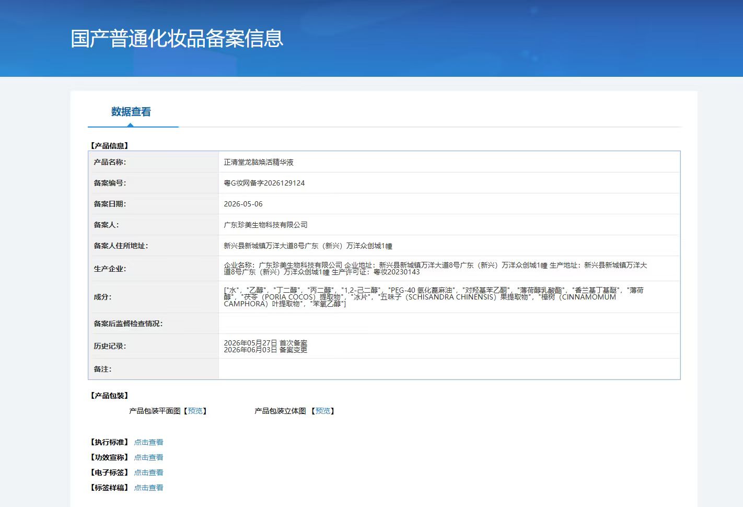
Task: Click the 备案后监督检查情况 row label
Action: 128,324
